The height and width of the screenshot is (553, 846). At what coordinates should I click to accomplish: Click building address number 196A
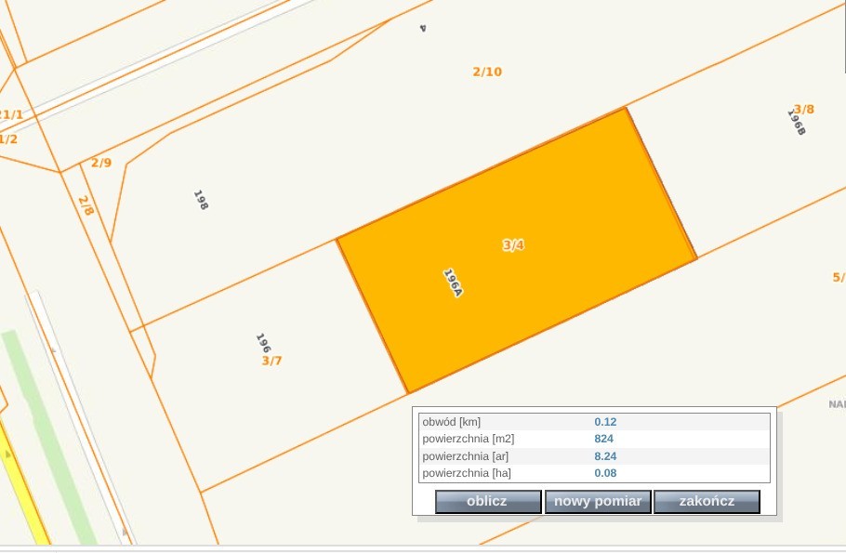453,283
